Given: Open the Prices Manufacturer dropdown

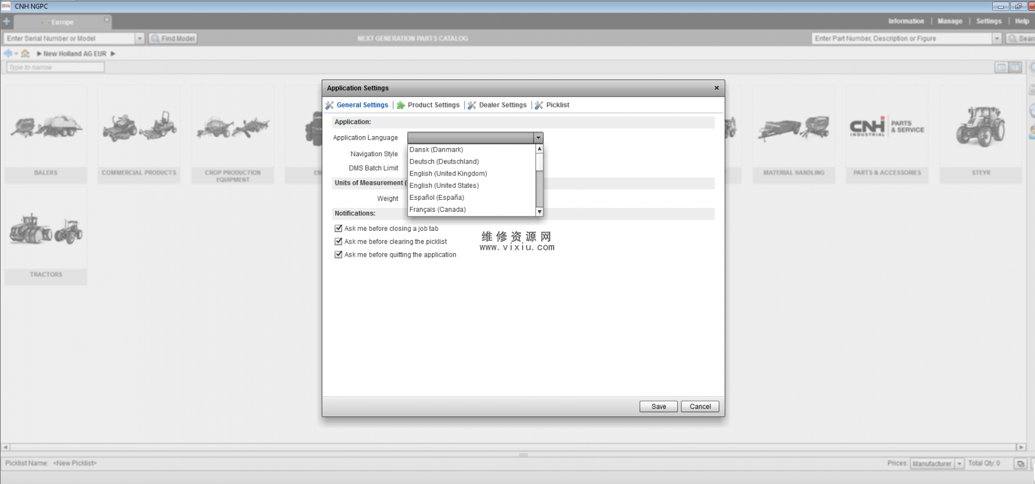Looking at the screenshot, I should pos(959,464).
